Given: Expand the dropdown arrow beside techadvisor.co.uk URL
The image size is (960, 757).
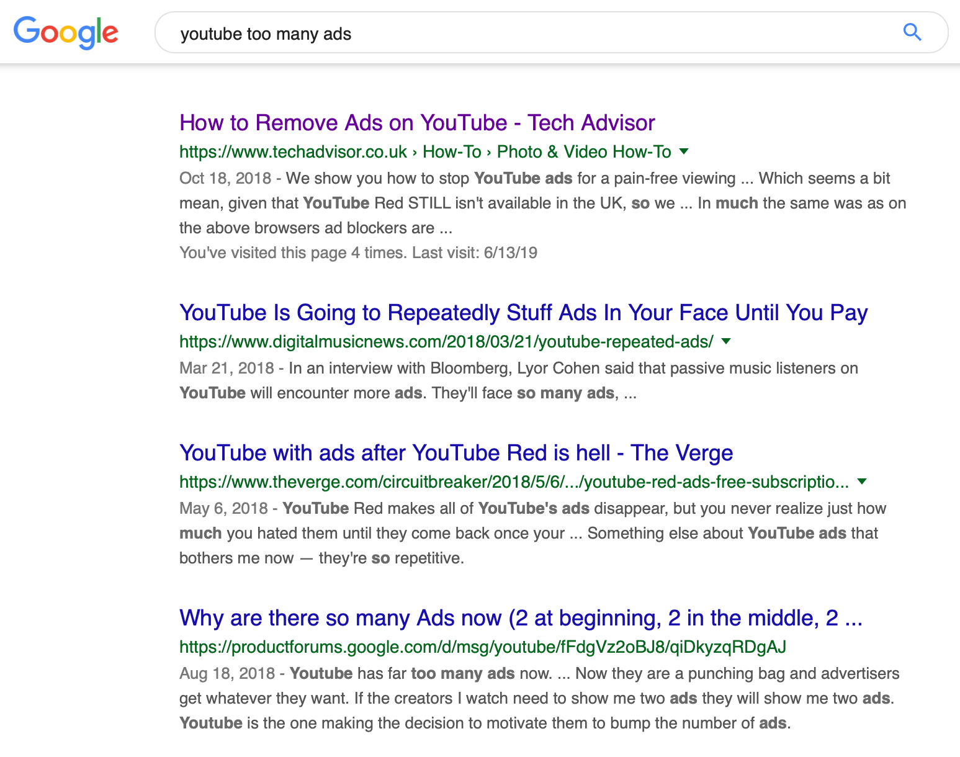Looking at the screenshot, I should [x=684, y=151].
